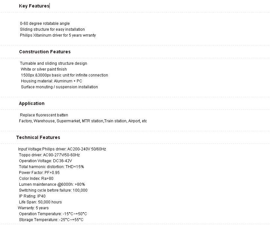This screenshot has width=270, height=225.
Task: Select Surface monuting / suspension installation text
Action: (x=59, y=87)
